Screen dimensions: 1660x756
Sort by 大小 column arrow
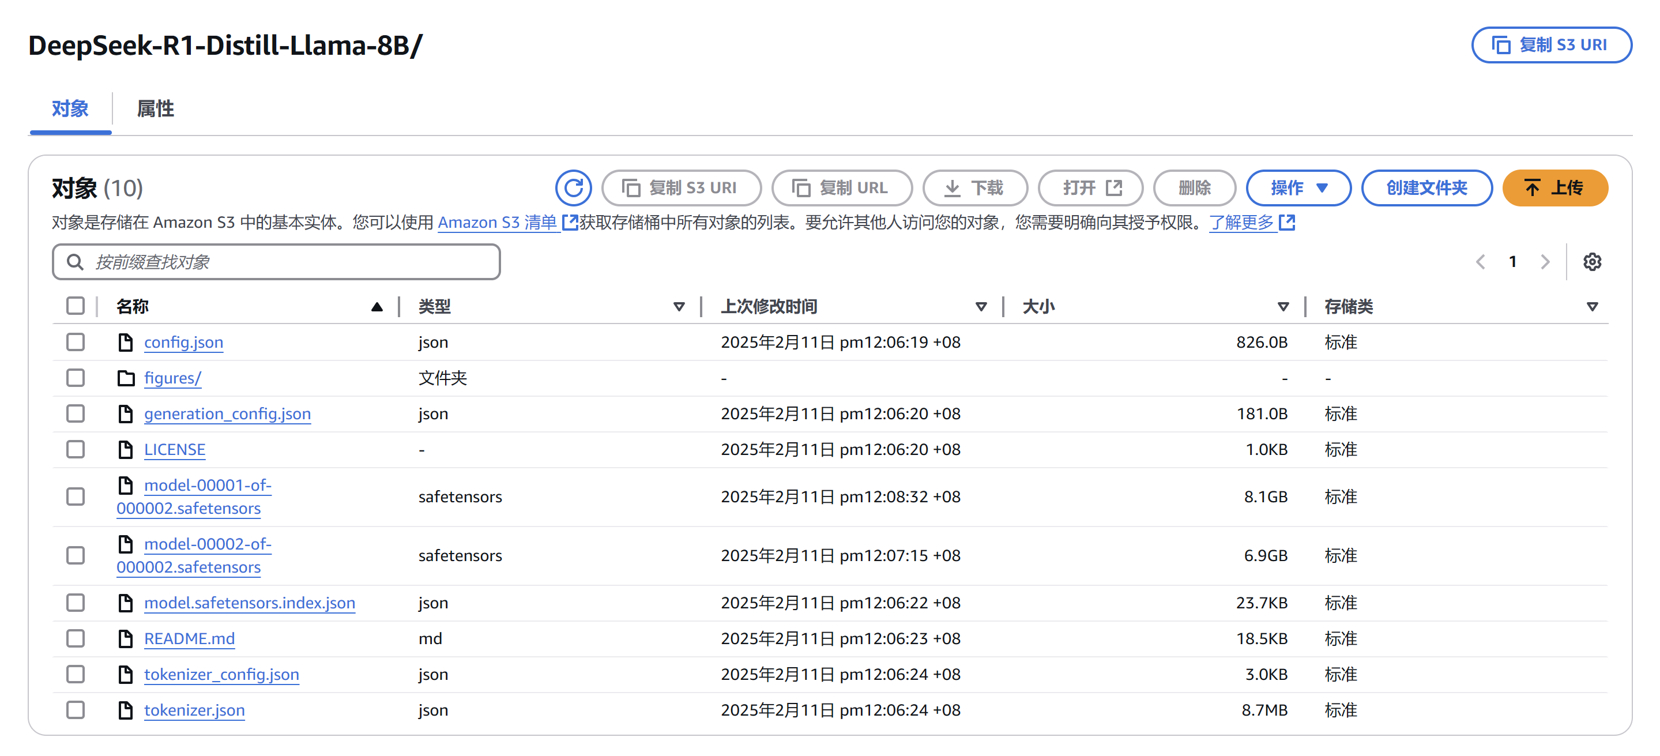pos(1282,307)
